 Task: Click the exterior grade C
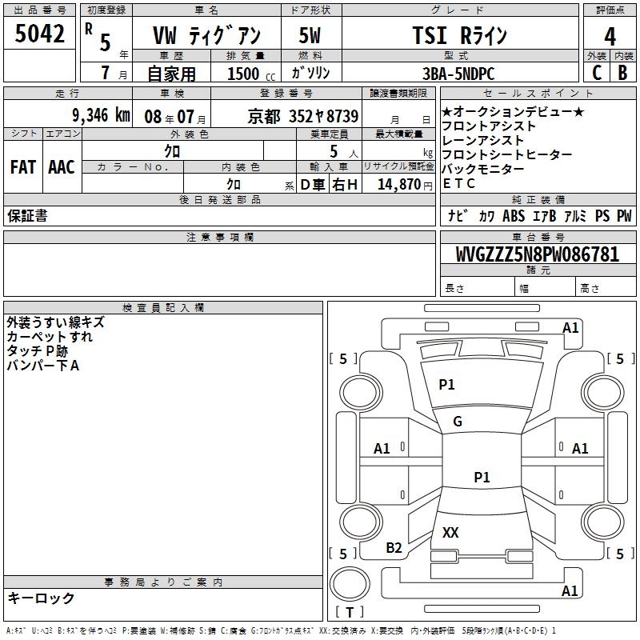point(597,73)
